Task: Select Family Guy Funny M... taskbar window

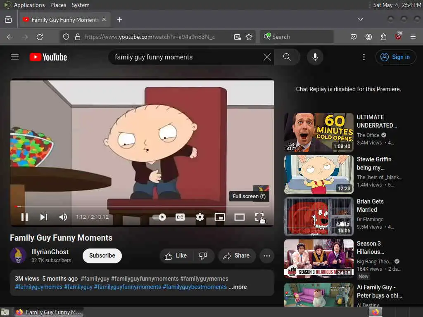Action: coord(49,312)
